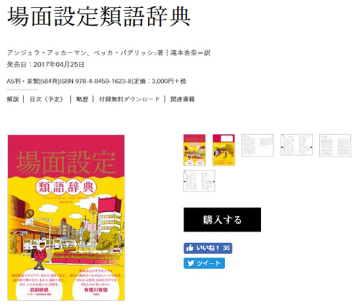357x308 pixels.
Task: Click the author names line
Action: [x=109, y=52]
